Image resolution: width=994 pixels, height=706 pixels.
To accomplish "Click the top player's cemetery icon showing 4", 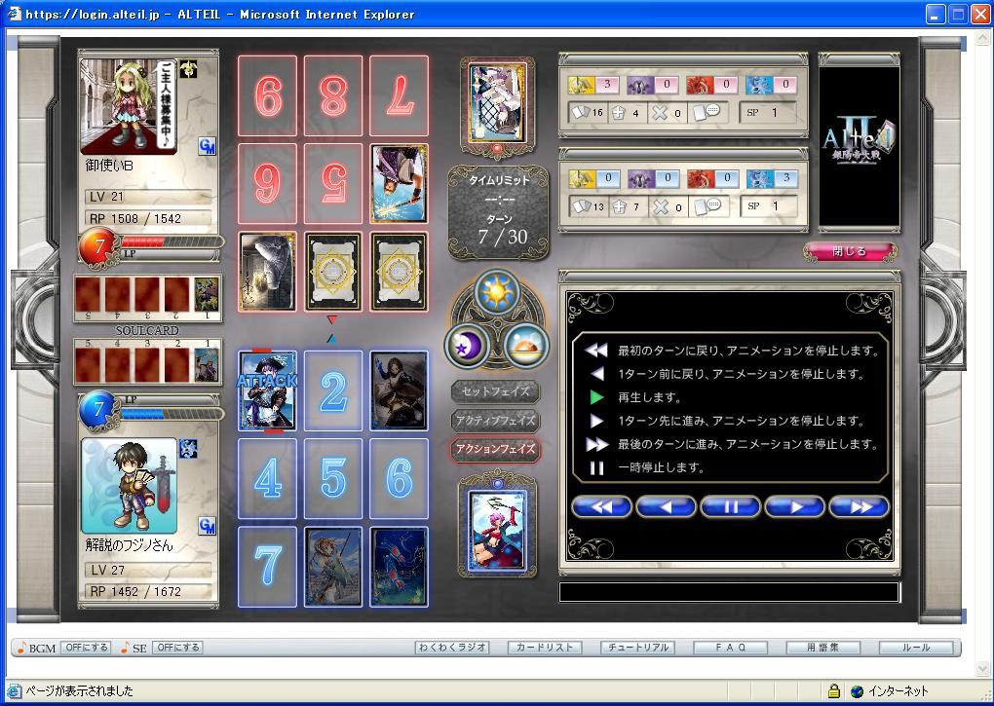I will point(619,113).
